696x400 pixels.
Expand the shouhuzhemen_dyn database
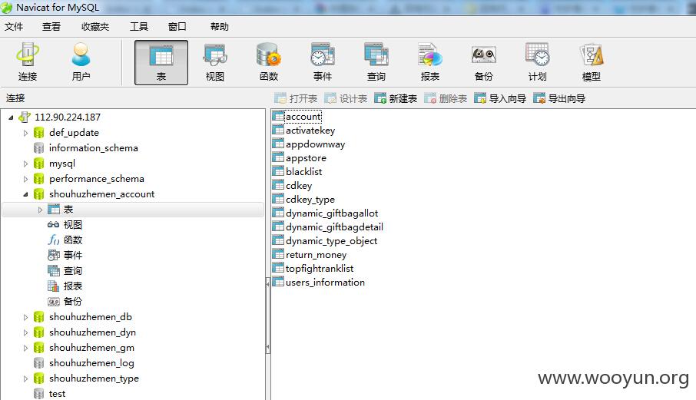point(25,332)
